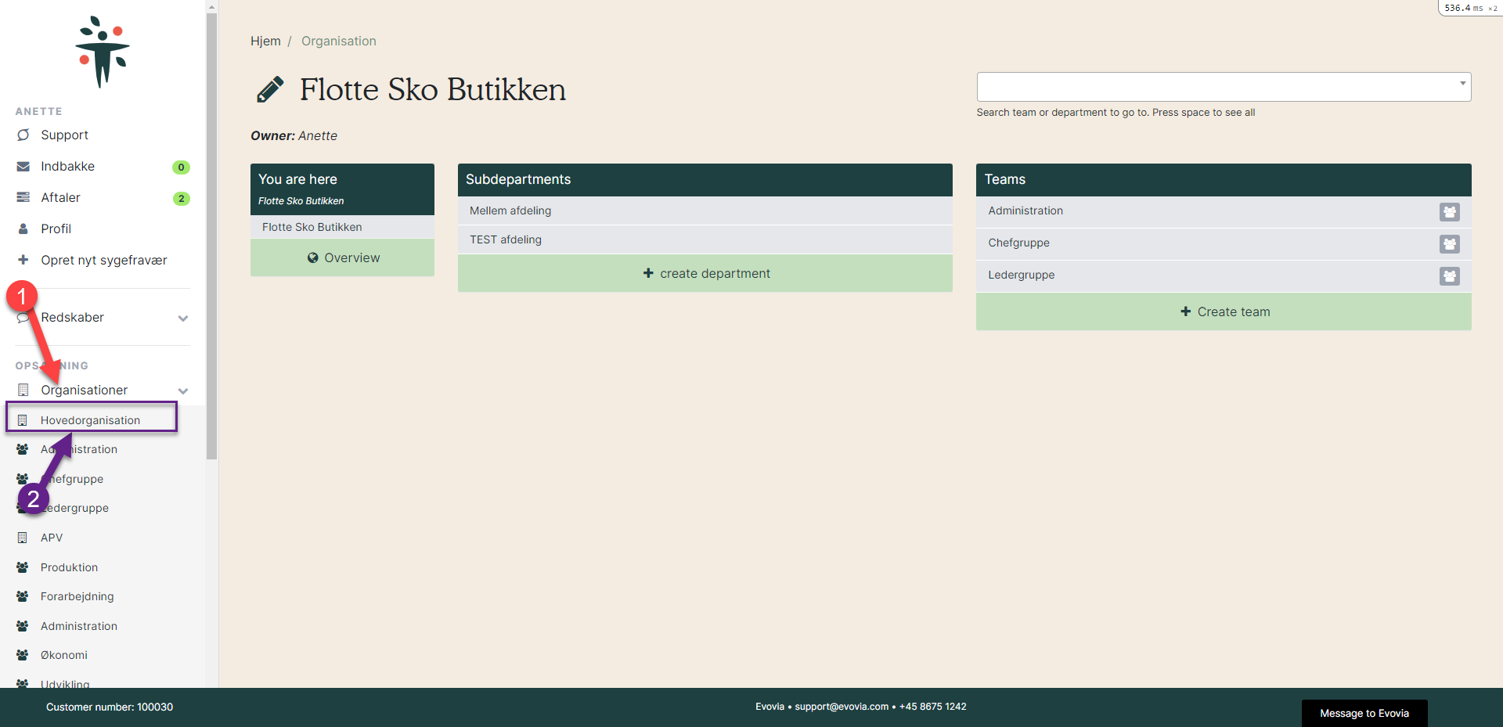Click team icon next to Chefgruppe
Screen dimensions: 1503x727
[x=1449, y=244]
